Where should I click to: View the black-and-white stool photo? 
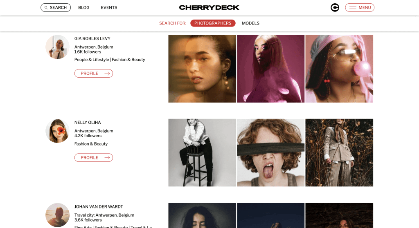click(x=202, y=153)
